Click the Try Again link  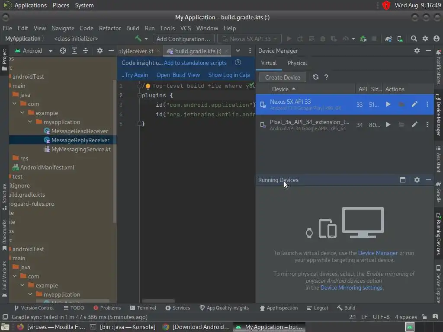136,75
